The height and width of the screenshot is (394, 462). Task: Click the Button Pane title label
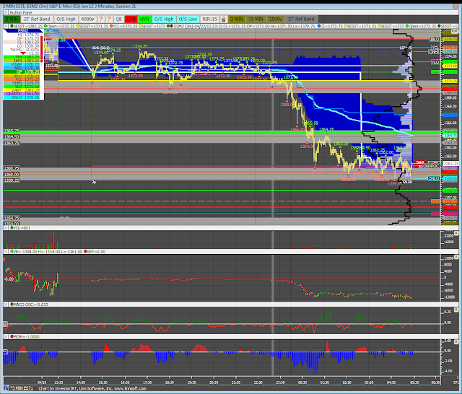[21, 12]
